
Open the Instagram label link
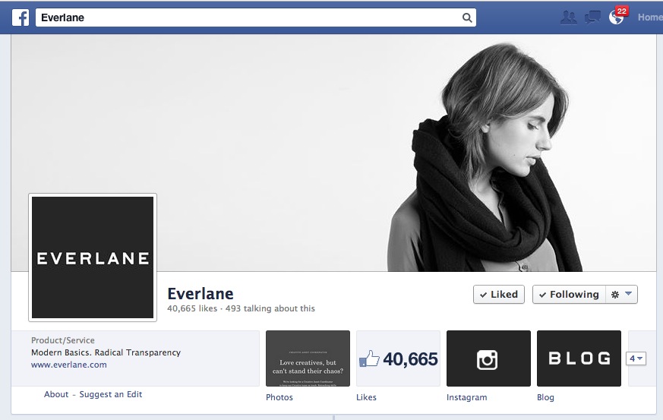[x=467, y=397]
